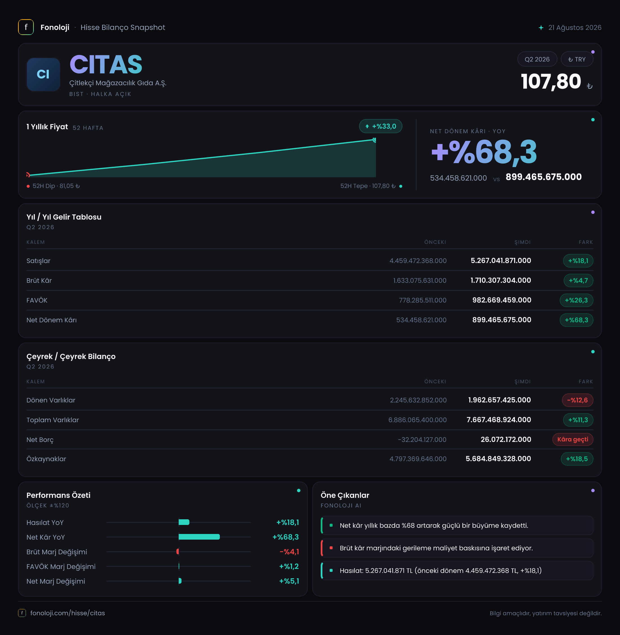Click the Fonoloji brand name in the header
The width and height of the screenshot is (620, 635).
pos(55,27)
